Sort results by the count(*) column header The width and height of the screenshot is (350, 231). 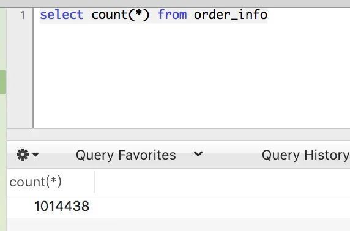[35, 182]
